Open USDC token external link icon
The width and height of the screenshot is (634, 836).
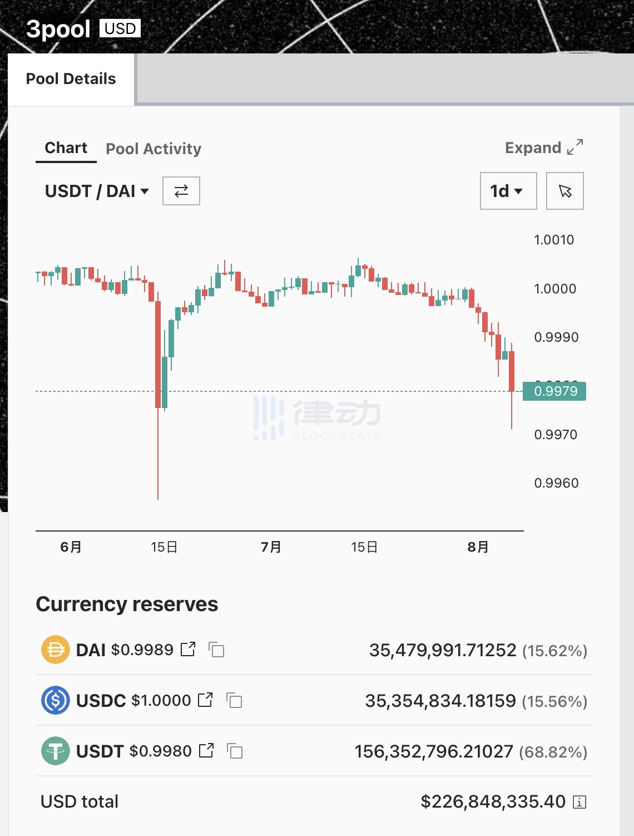[x=205, y=700]
